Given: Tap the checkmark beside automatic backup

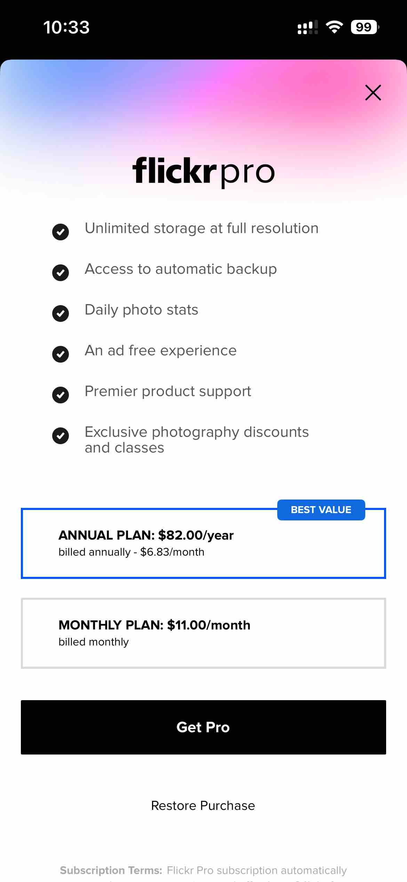Looking at the screenshot, I should (61, 272).
